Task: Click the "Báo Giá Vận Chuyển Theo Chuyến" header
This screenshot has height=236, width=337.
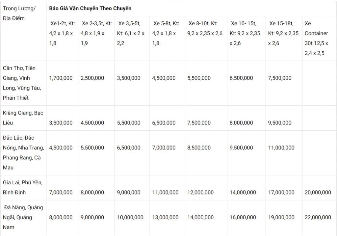Action: click(x=90, y=9)
